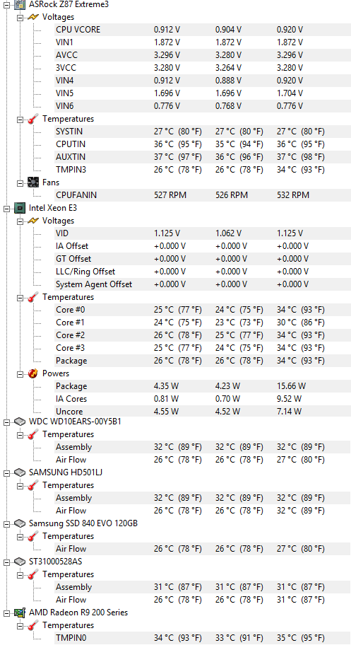Select the Core #2 temperature row
This screenshot has width=351, height=650.
(203, 335)
